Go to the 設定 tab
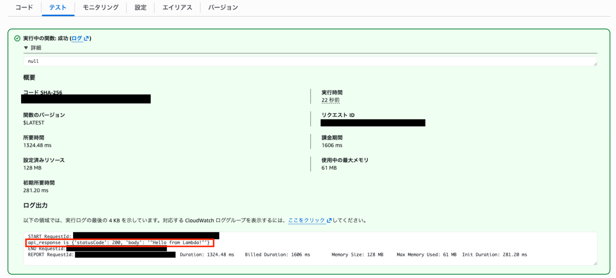Screen dimensions: 616x278 tap(141, 8)
